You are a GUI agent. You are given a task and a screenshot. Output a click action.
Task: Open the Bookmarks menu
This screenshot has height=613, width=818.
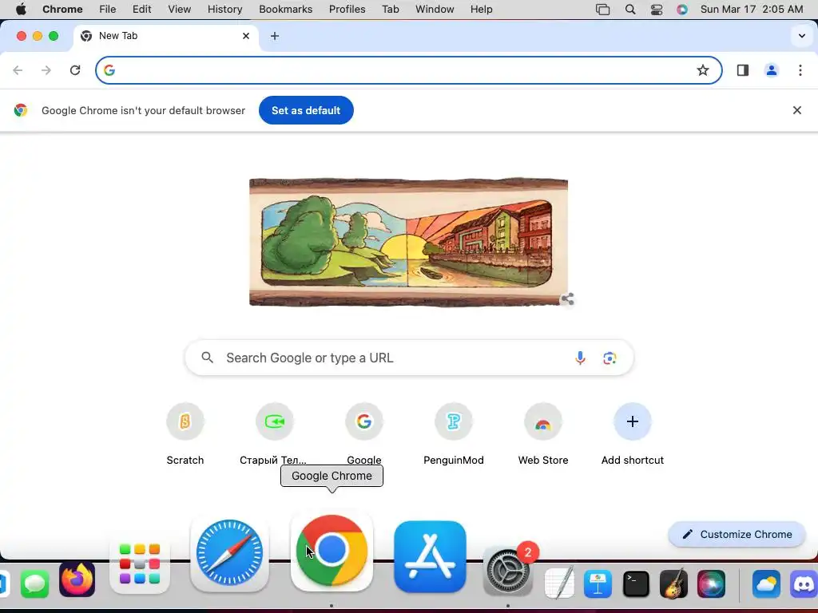click(x=285, y=9)
